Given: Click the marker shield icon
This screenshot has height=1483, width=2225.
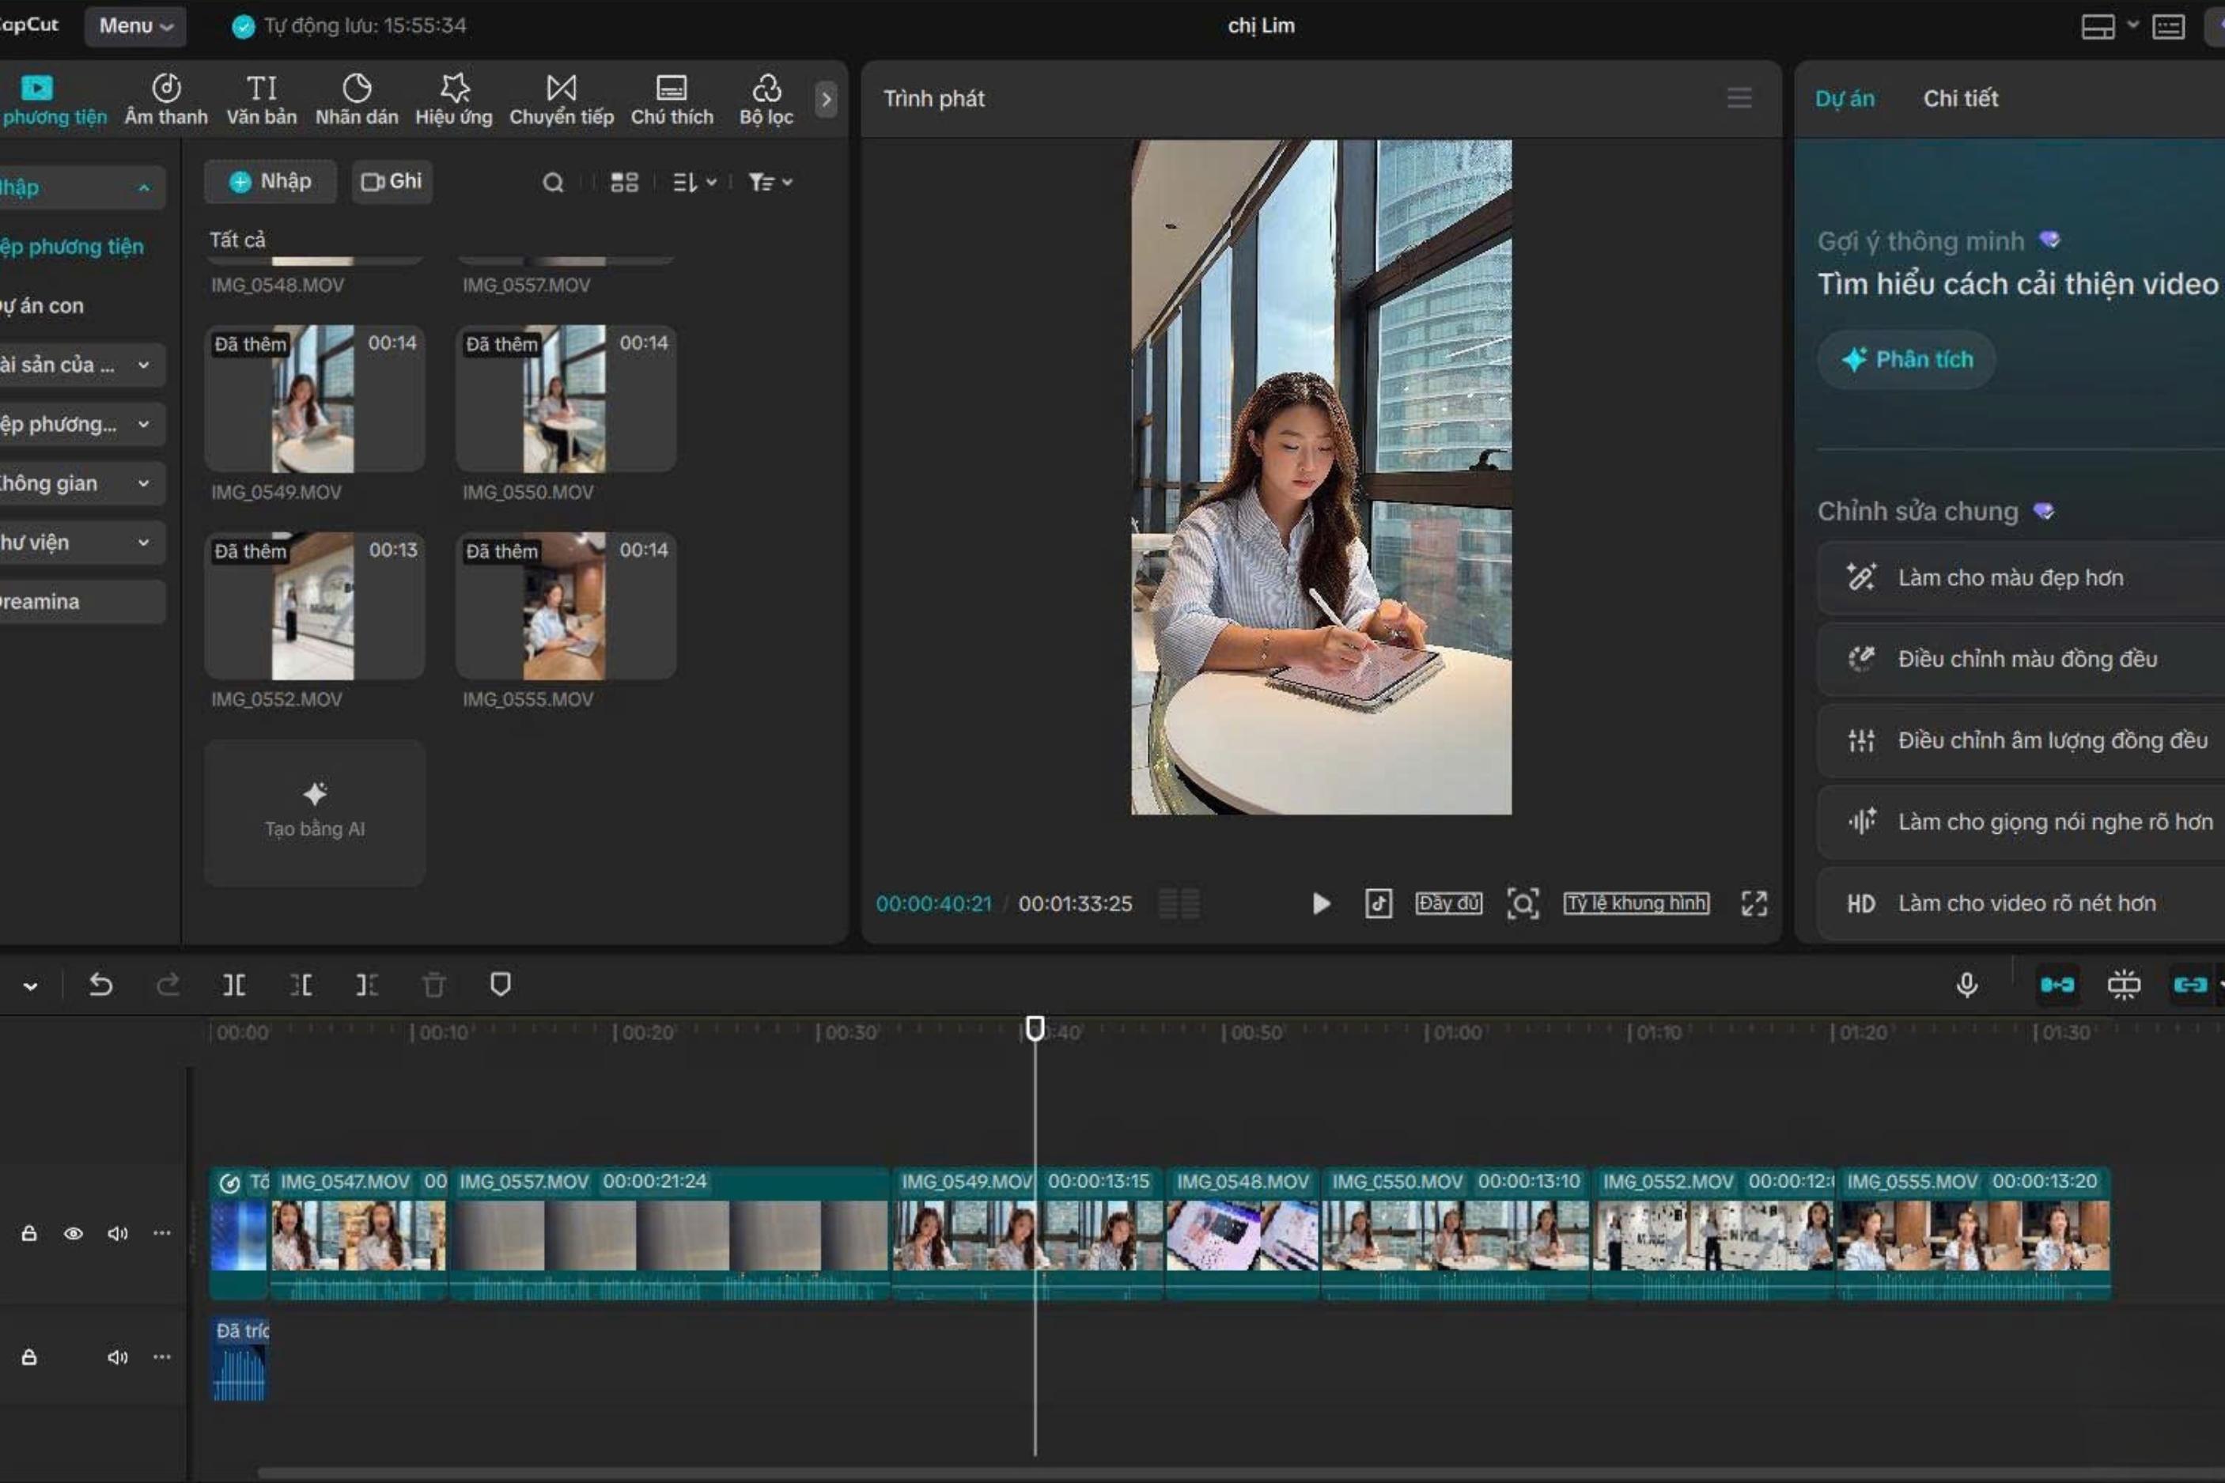Looking at the screenshot, I should click(x=500, y=985).
